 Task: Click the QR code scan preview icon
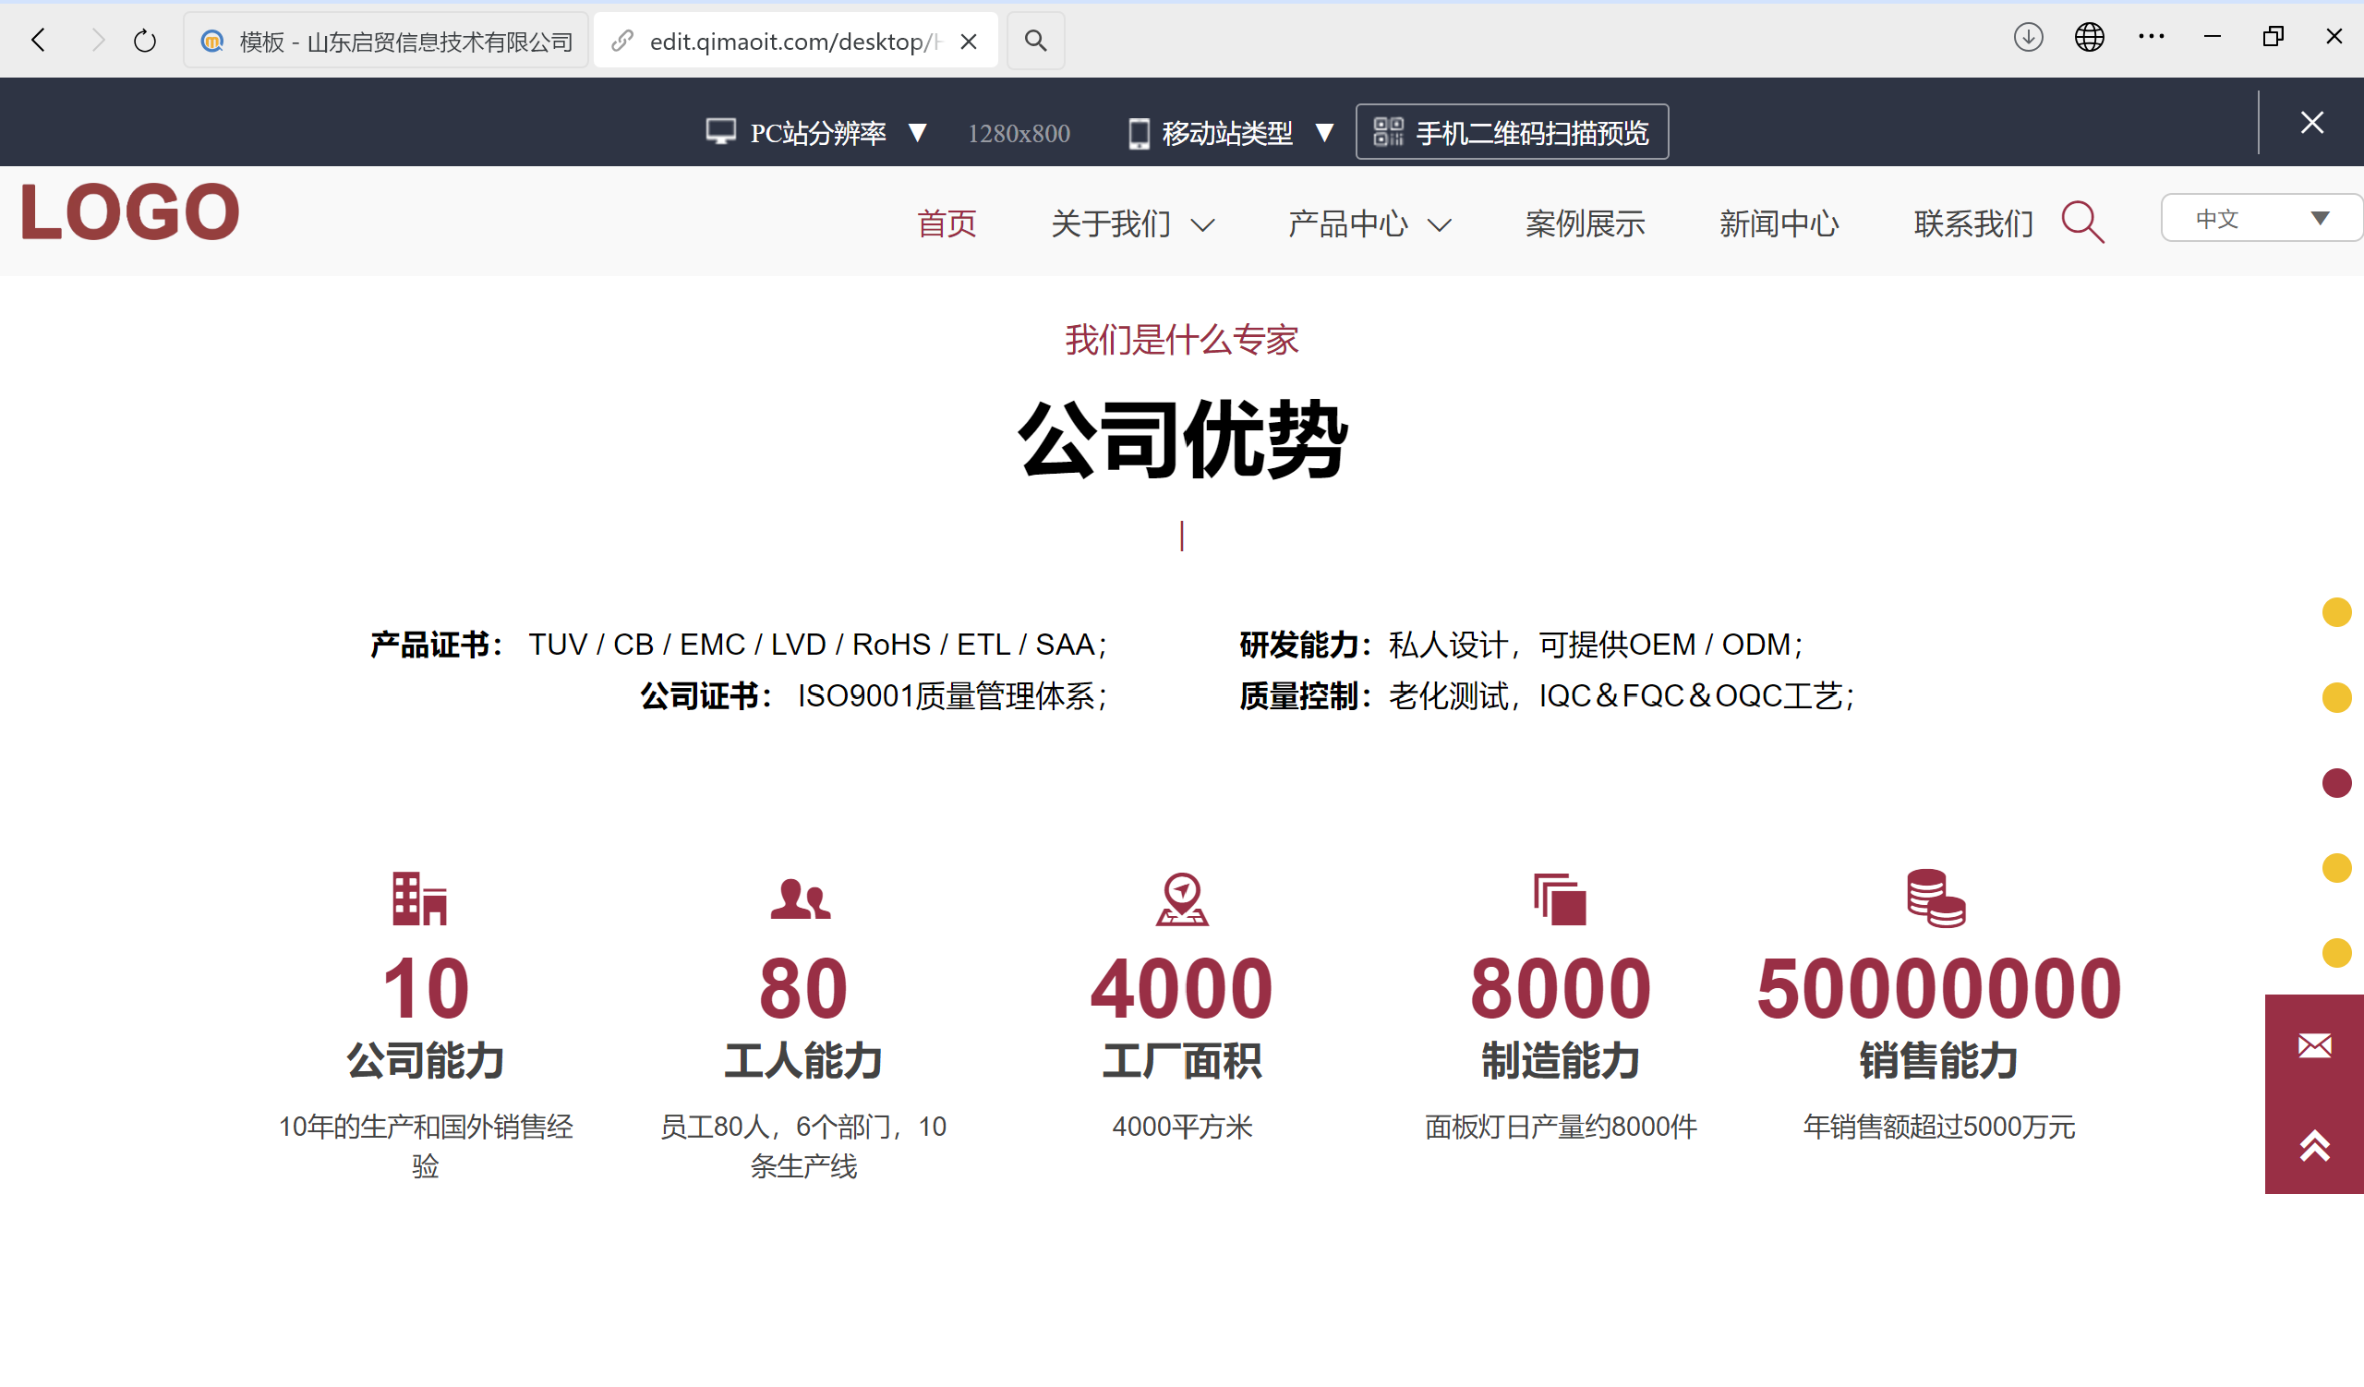(x=1388, y=131)
